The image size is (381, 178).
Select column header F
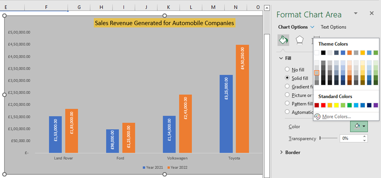46,7
